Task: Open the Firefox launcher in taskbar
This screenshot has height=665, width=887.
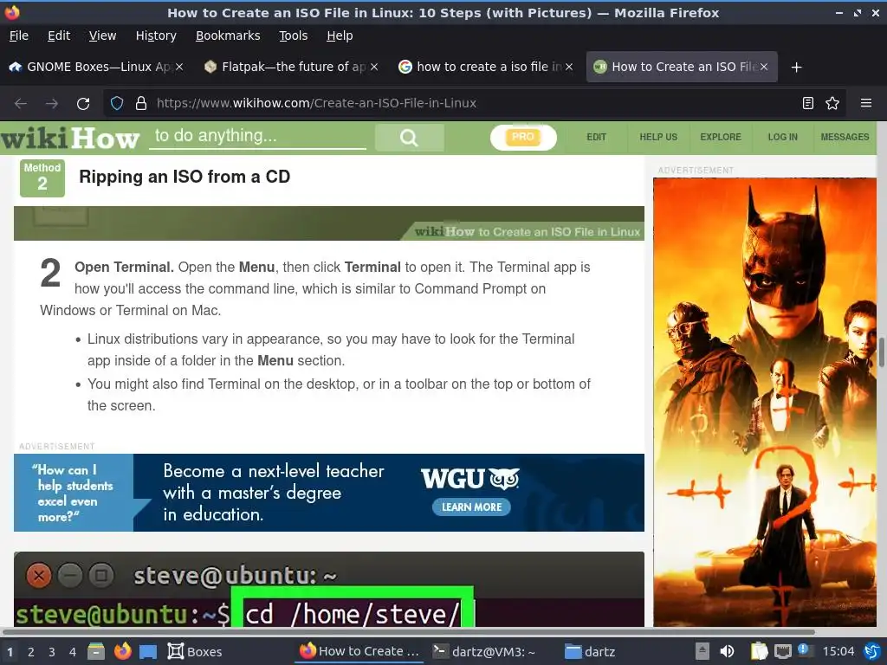Action: click(122, 651)
